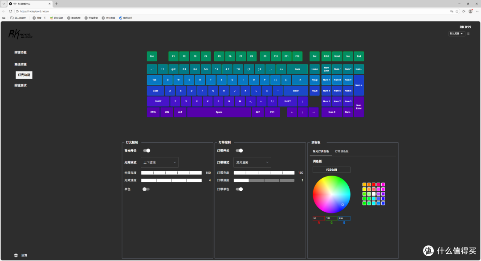This screenshot has width=481, height=261.
Task: Select the Num Lock key
Action: tap(326, 69)
